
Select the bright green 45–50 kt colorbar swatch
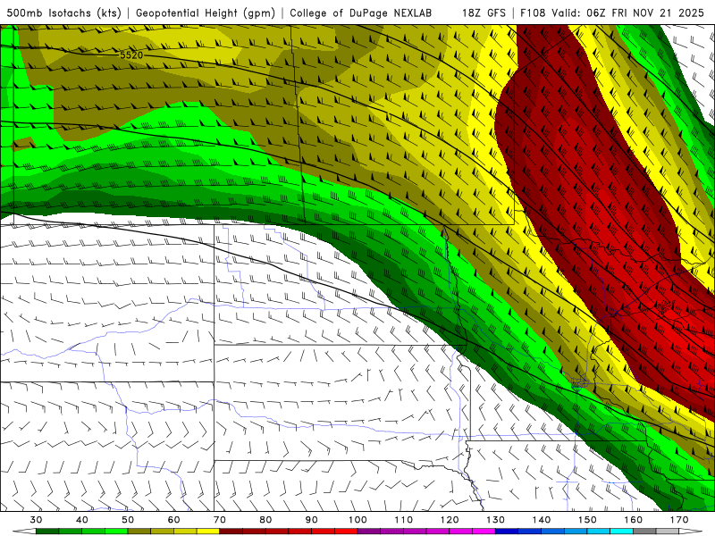click(x=116, y=531)
